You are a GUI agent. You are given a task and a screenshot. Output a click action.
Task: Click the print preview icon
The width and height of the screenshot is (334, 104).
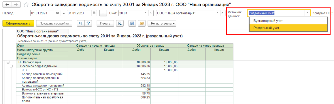(120, 23)
